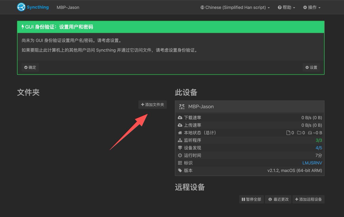Click the 3/3 listeners value
344x217 pixels.
[x=319, y=140]
